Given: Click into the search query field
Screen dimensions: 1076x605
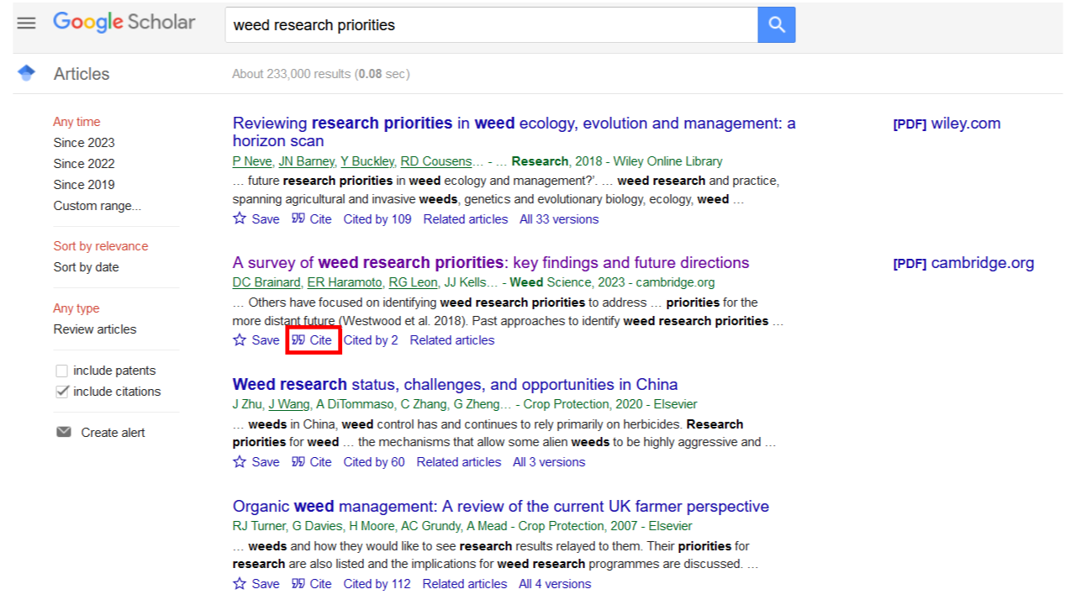Looking at the screenshot, I should click(x=492, y=25).
